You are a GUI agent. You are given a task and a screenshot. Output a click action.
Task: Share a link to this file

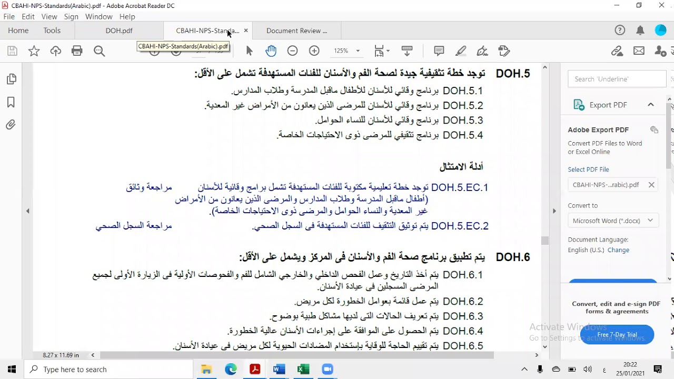(x=617, y=51)
